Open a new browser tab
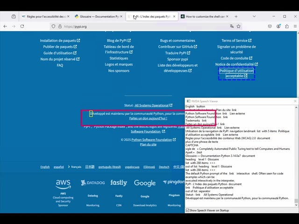The width and height of the screenshot is (299, 224). pyautogui.click(x=236, y=17)
